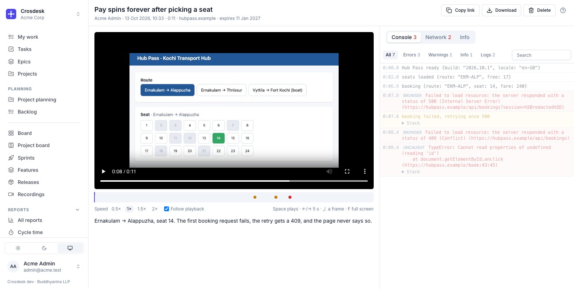Go to Recordings section

coord(44,194)
